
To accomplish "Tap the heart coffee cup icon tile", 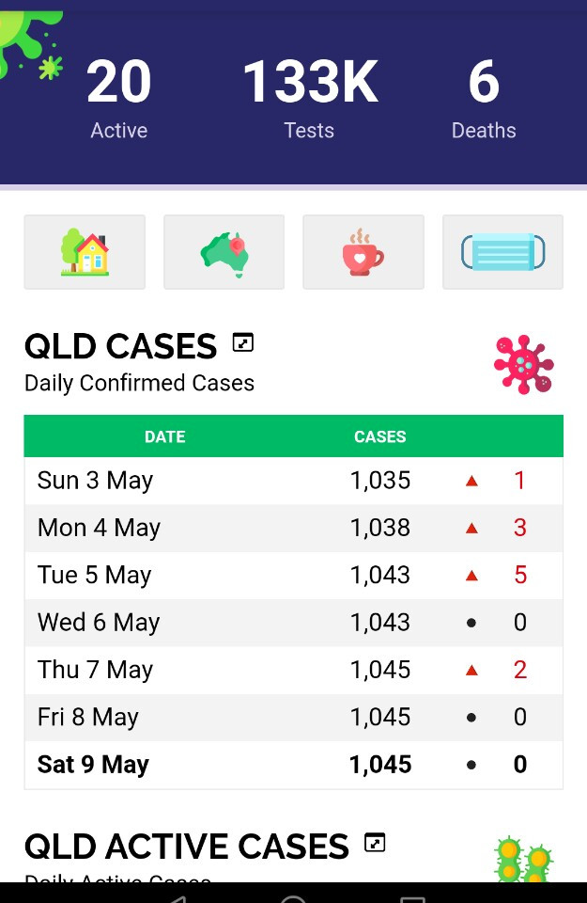I will point(363,252).
